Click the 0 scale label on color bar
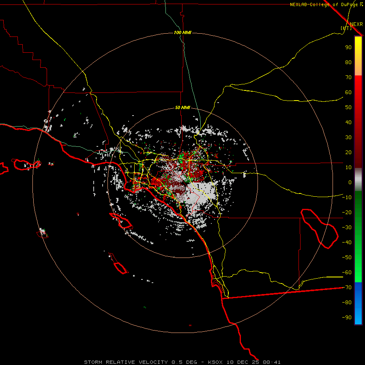365x365 pixels. click(350, 182)
